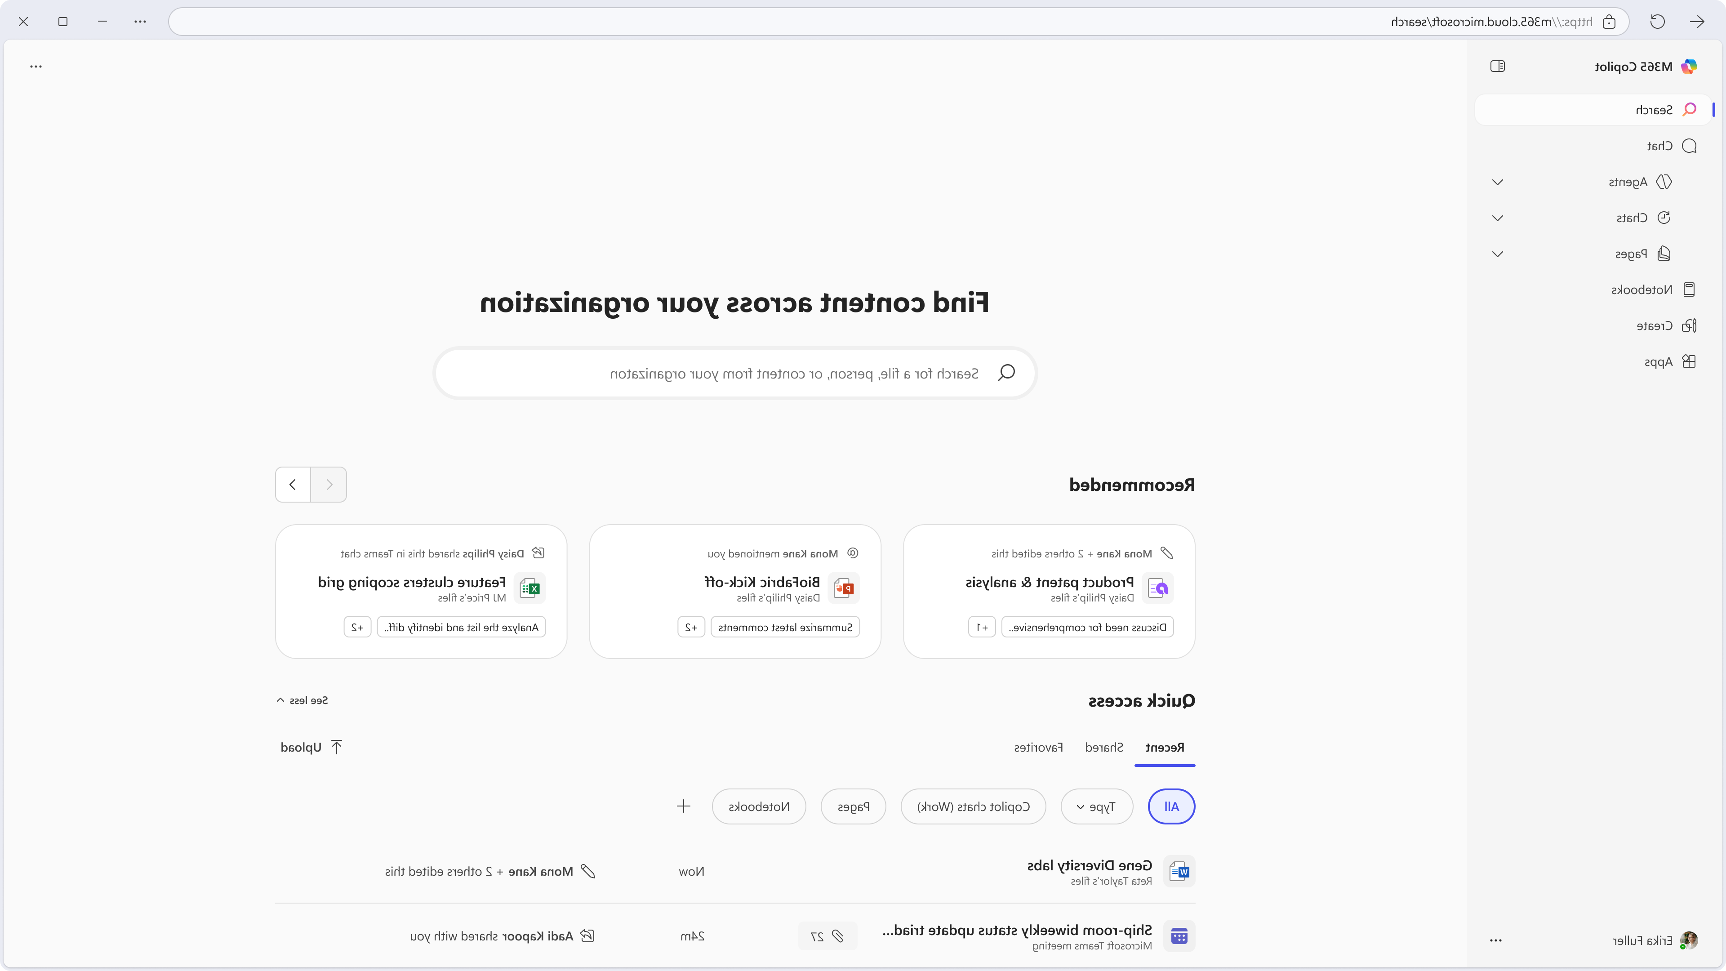1726x971 pixels.
Task: Select the All filter pill
Action: pyautogui.click(x=1171, y=807)
